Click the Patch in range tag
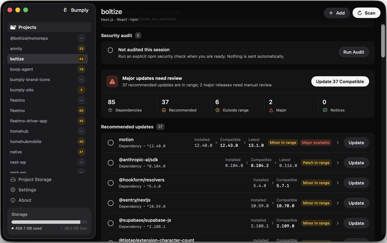Screen dimensions: 387x243 pyautogui.click(x=316, y=163)
